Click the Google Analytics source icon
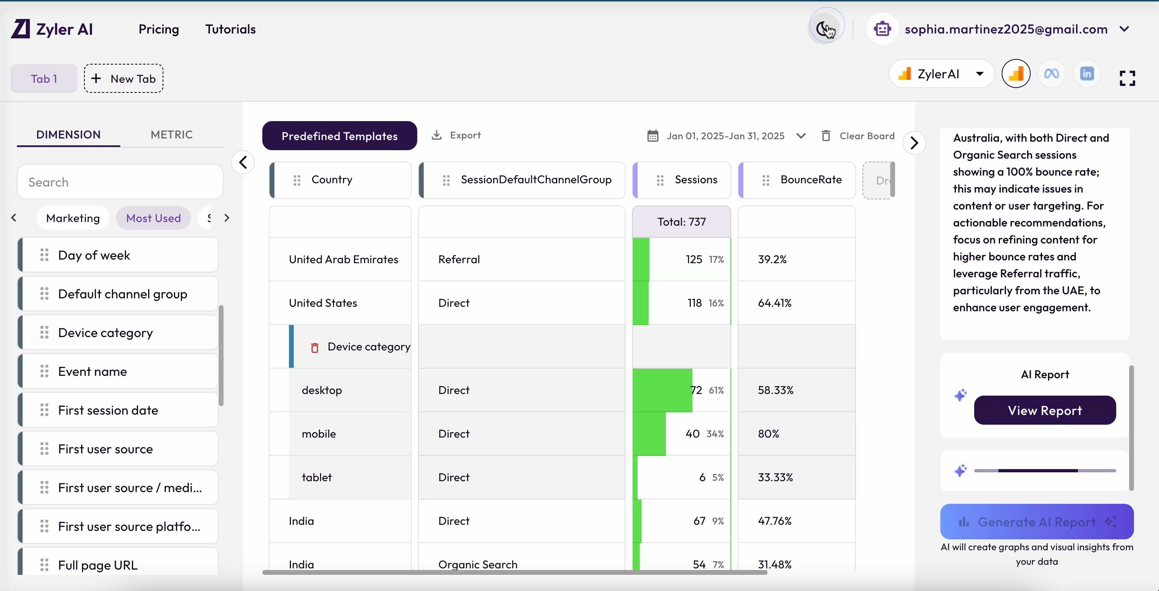The image size is (1159, 591). click(x=1015, y=74)
